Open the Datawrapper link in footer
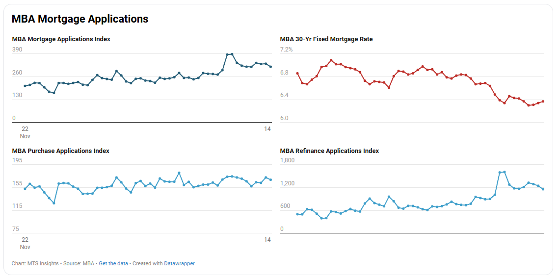The width and height of the screenshot is (559, 280). click(179, 263)
